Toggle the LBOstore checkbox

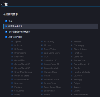pyautogui.click(x=72, y=76)
